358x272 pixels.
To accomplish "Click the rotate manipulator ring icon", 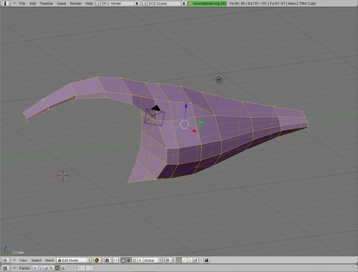I will pos(134,260).
